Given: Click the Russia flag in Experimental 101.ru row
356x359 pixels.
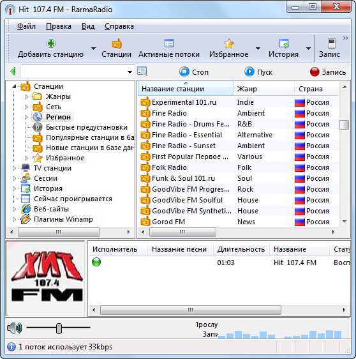Looking at the screenshot, I should tap(300, 102).
